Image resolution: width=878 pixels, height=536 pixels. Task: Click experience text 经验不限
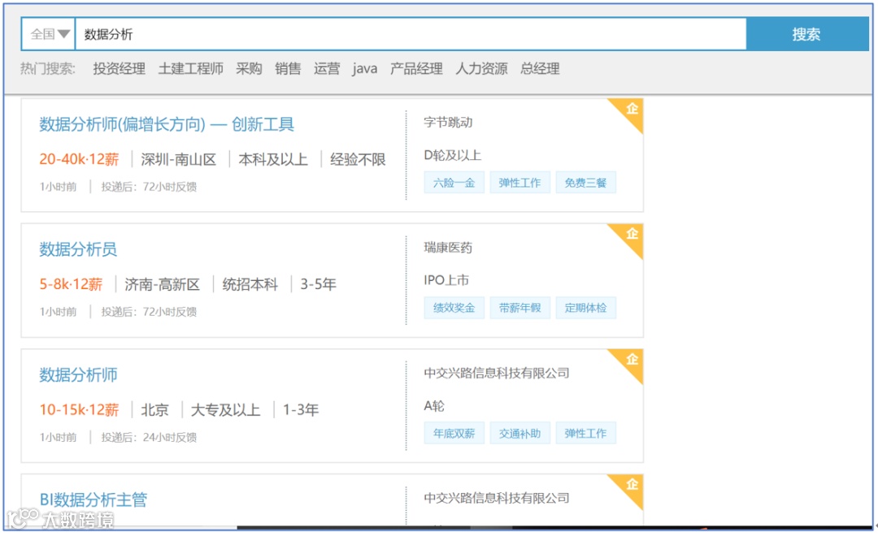click(x=358, y=159)
